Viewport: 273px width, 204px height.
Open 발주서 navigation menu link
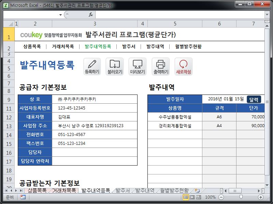click(x=129, y=47)
